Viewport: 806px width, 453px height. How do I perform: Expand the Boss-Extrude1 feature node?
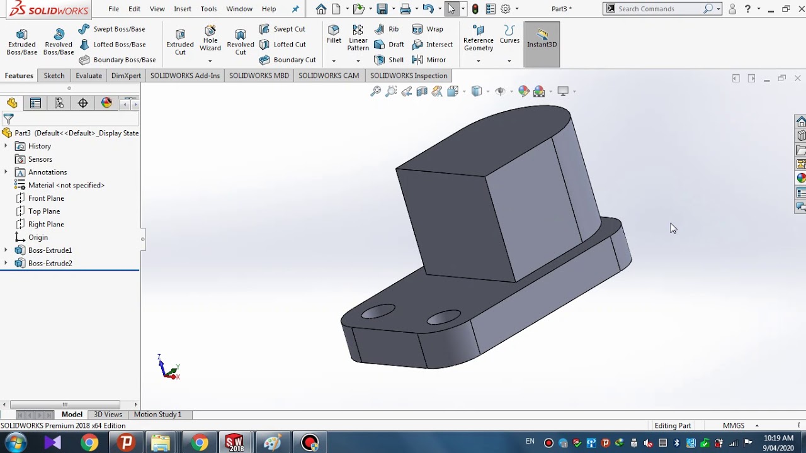click(6, 250)
